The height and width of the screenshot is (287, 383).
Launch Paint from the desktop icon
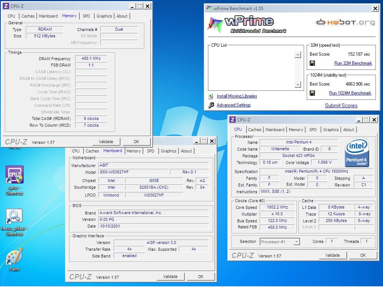15,259
